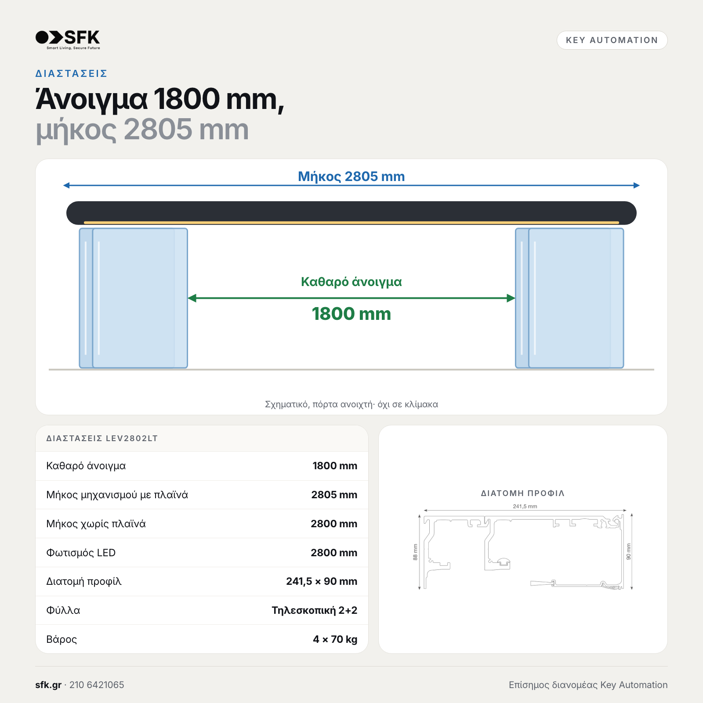Click the dark operator housing bar
This screenshot has width=703, height=703.
(x=351, y=213)
